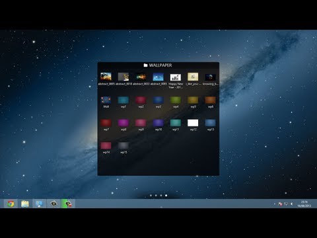This screenshot has width=317, height=238.
Task: Select the abstract_0085 blue wallpaper
Action: point(158,77)
